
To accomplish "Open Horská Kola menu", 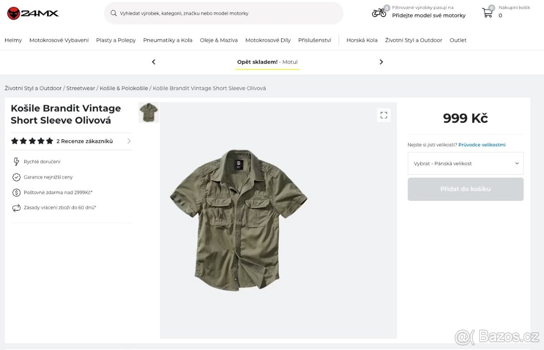I will [362, 40].
